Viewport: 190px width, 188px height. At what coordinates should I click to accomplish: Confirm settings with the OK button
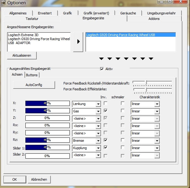15,179
